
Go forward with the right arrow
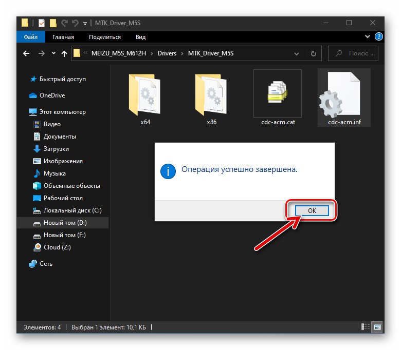click(x=42, y=53)
